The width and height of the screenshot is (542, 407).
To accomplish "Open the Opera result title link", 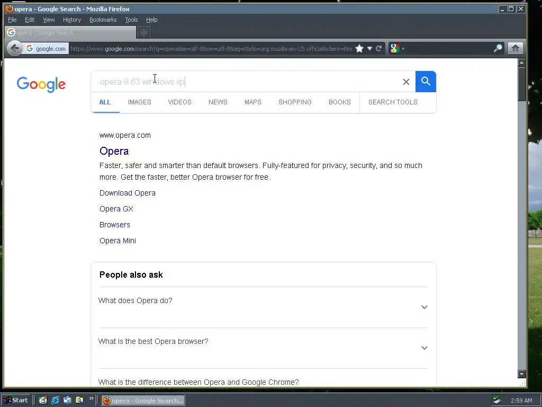I will pos(114,151).
